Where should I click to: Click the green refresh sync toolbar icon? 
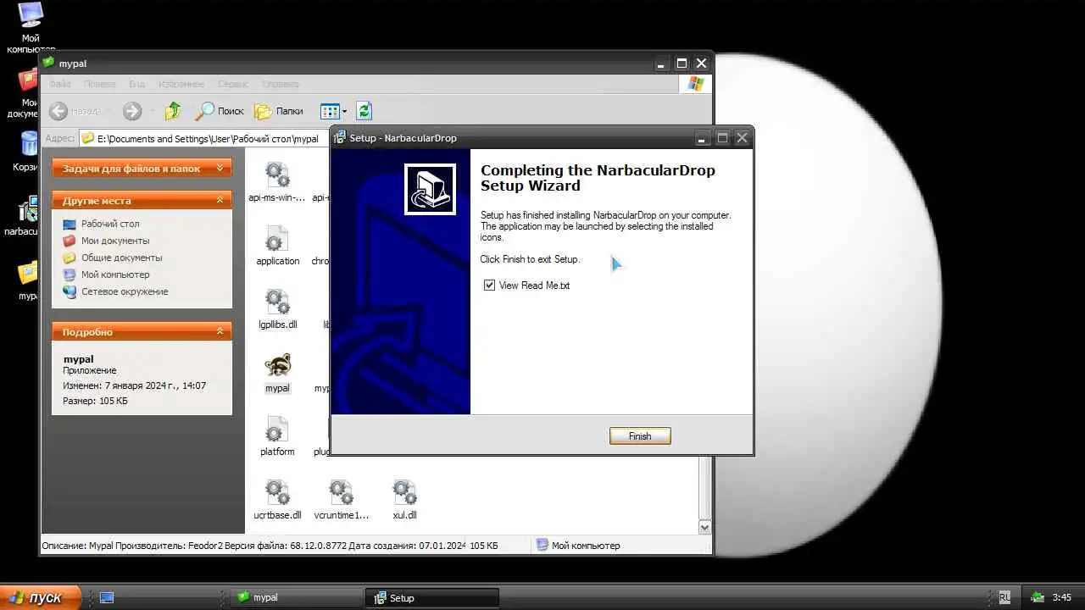tap(364, 111)
